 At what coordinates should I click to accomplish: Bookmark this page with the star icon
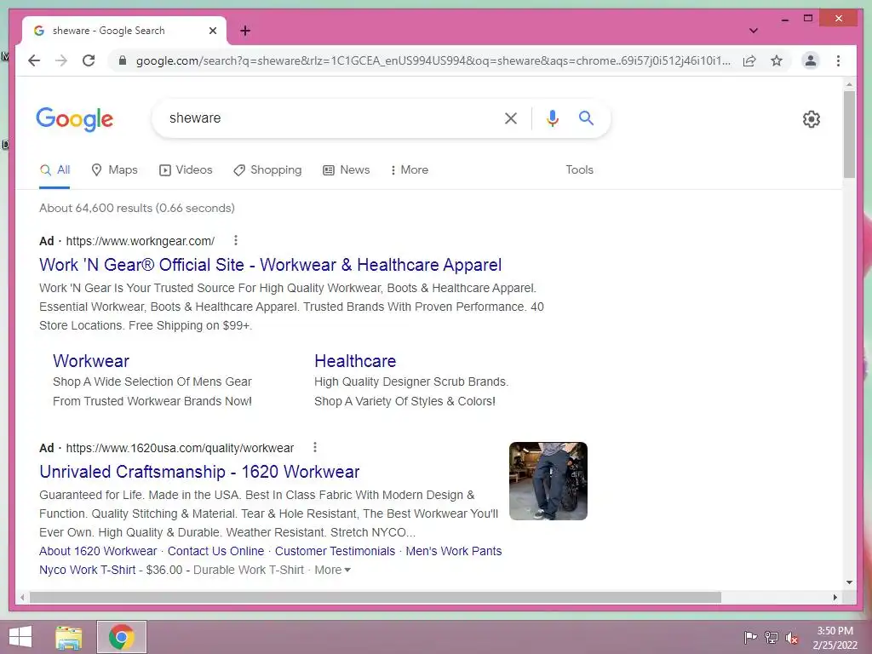coord(777,60)
